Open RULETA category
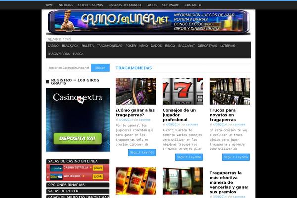 click(88, 46)
